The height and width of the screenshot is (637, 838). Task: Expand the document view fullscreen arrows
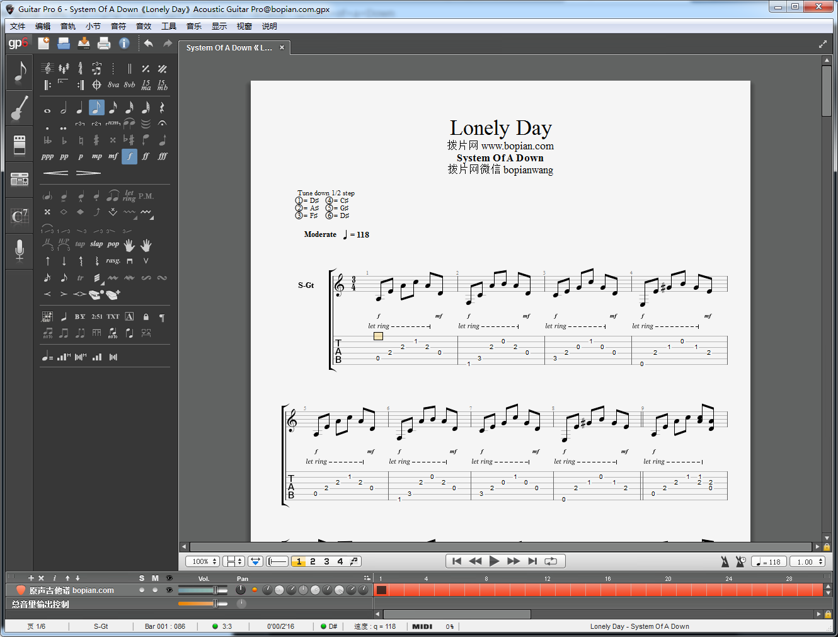823,44
